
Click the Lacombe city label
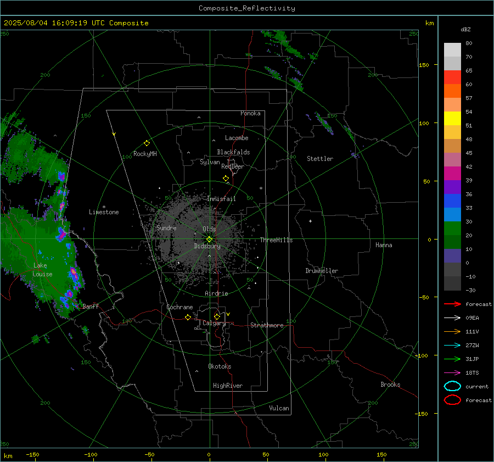point(237,138)
